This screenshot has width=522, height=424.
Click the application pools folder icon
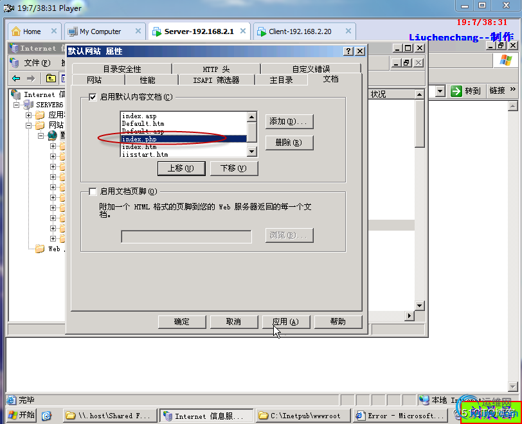pos(40,115)
